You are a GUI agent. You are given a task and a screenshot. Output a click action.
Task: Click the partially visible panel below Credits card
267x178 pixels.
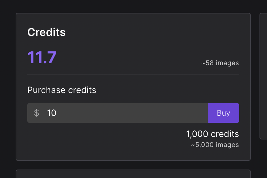133,174
